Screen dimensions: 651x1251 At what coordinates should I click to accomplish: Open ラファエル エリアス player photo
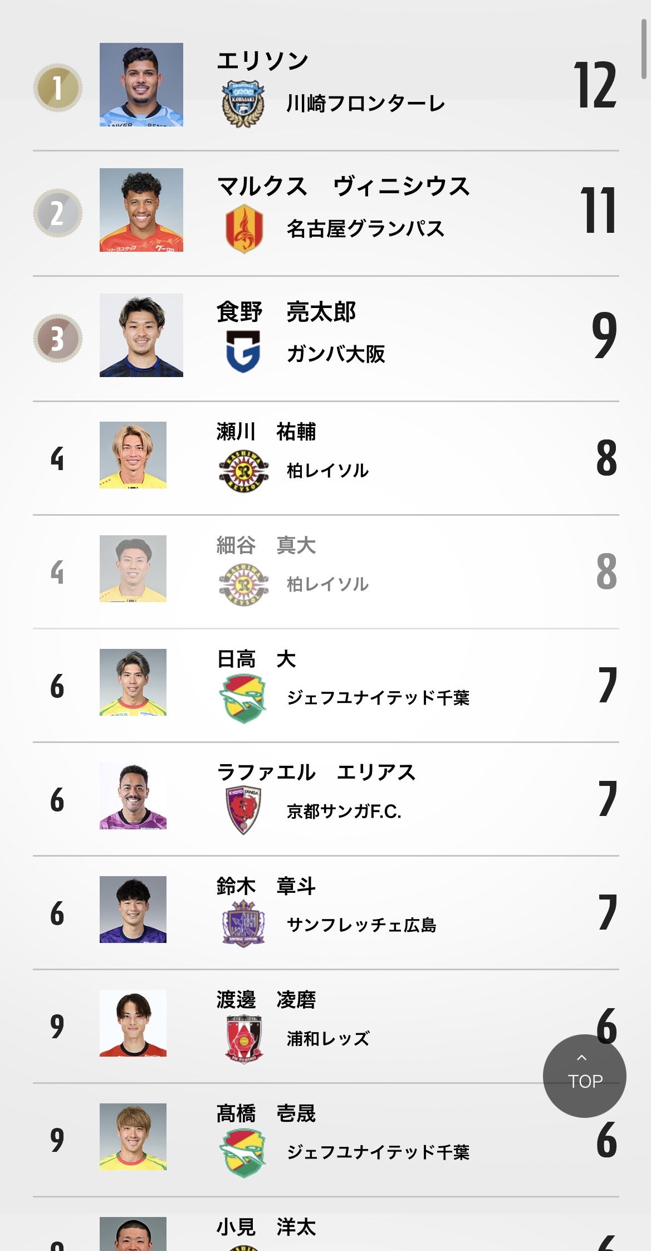(x=133, y=796)
